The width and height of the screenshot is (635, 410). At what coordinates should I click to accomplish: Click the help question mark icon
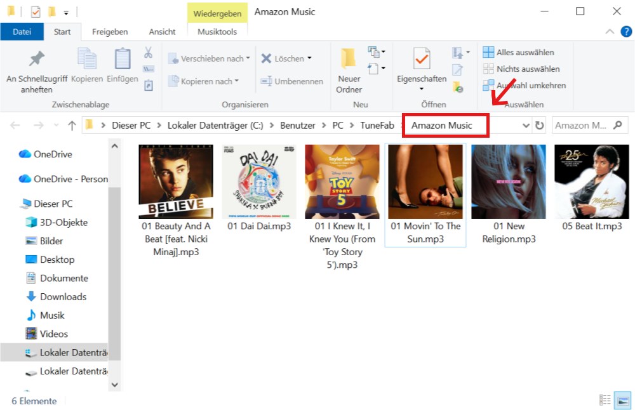coord(626,32)
